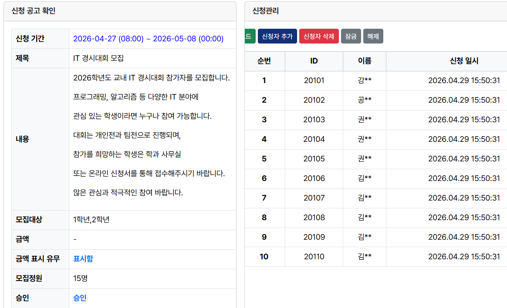Click ID cell 20108

click(x=314, y=218)
